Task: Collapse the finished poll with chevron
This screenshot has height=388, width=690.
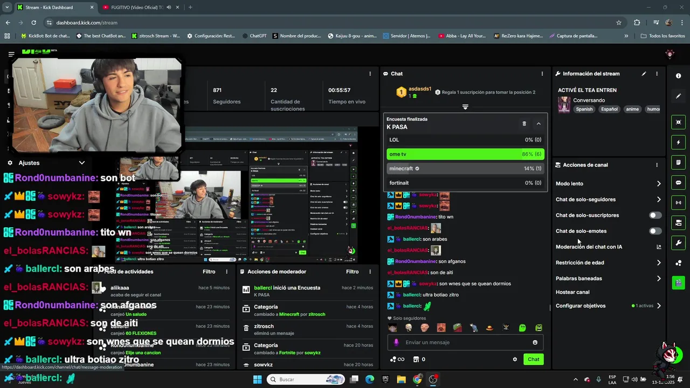Action: (539, 124)
